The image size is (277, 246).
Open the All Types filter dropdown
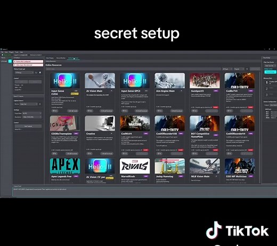(227, 69)
